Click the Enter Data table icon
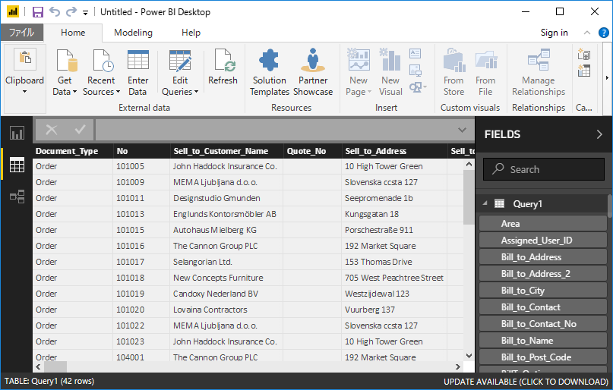The width and height of the screenshot is (613, 390). click(x=137, y=60)
